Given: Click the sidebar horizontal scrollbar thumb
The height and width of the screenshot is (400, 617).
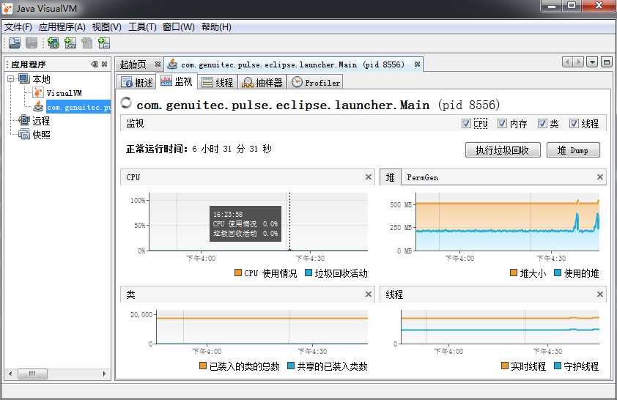Looking at the screenshot, I should click(x=33, y=374).
